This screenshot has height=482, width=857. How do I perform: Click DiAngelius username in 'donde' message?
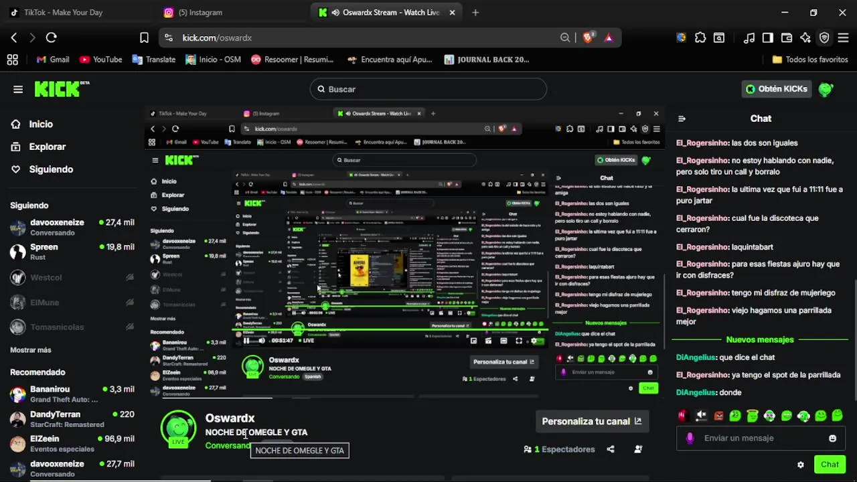(696, 392)
